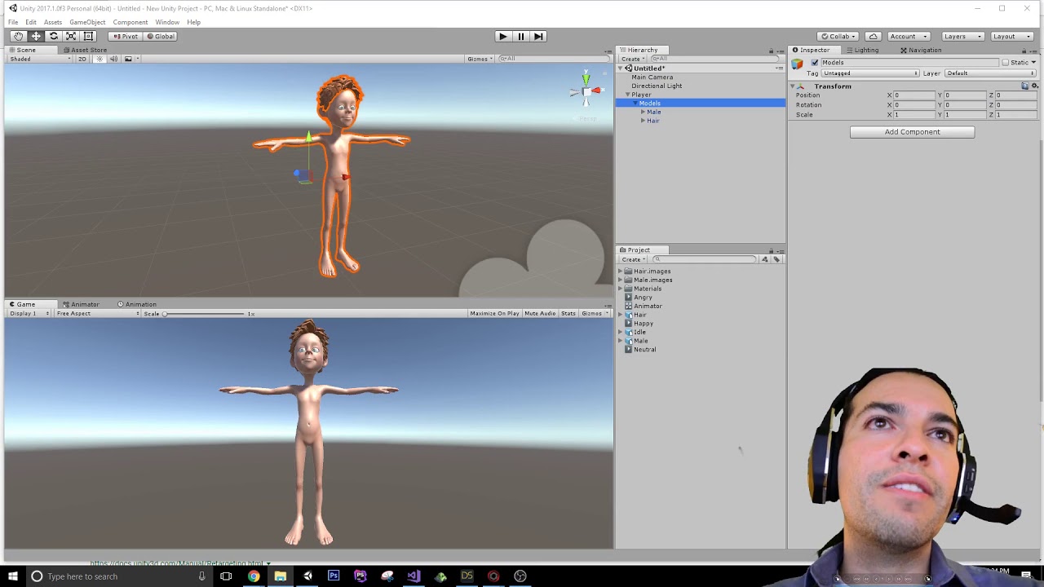The width and height of the screenshot is (1044, 587).
Task: Toggle scene effects image icon
Action: click(128, 59)
